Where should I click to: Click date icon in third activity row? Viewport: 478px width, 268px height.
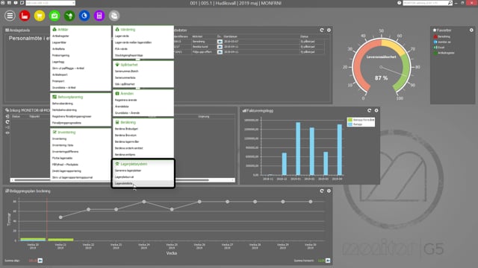tap(220, 52)
